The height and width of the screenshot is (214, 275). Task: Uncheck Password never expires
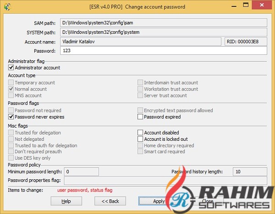pos(11,117)
